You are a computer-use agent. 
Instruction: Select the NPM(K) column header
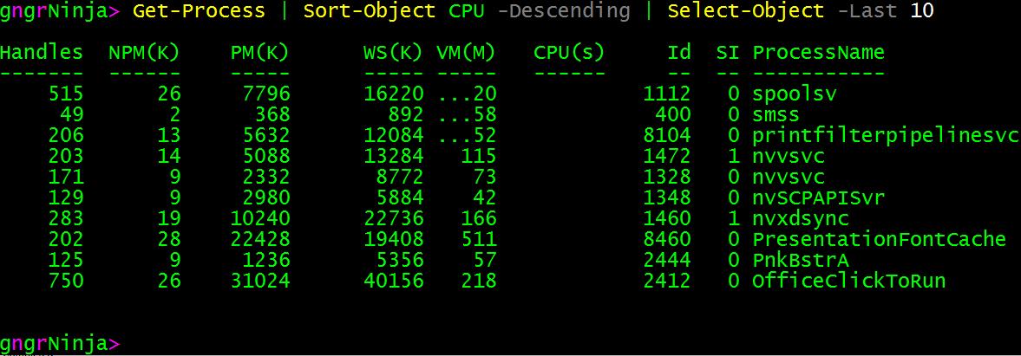(x=144, y=53)
